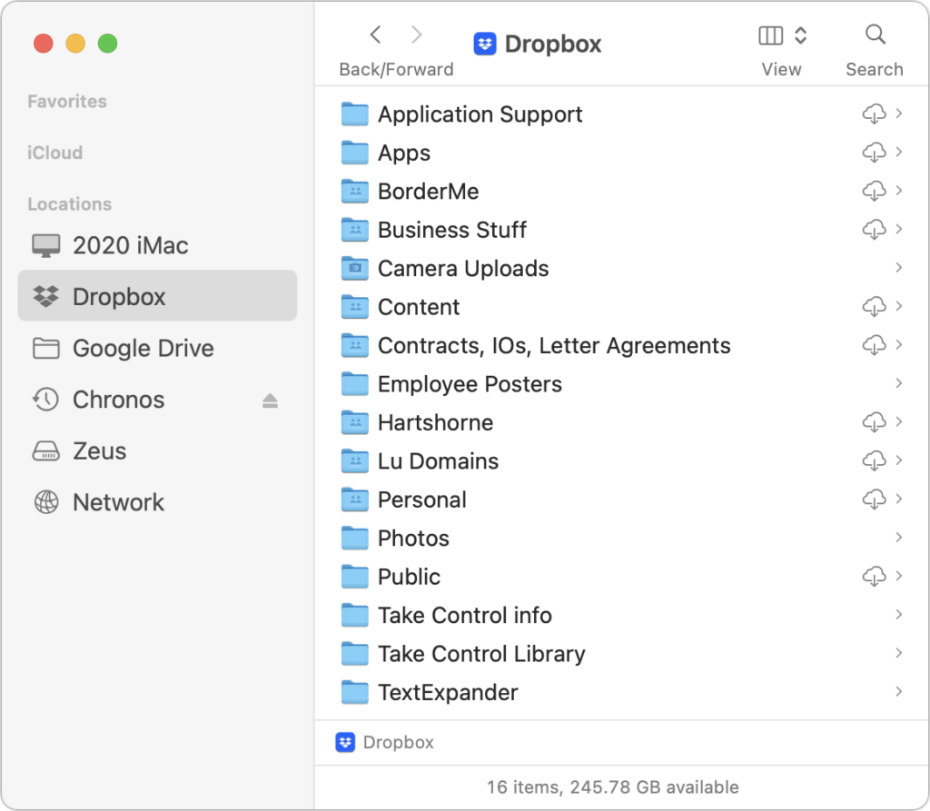
Task: Click the chevron for Take Control info
Action: (899, 615)
